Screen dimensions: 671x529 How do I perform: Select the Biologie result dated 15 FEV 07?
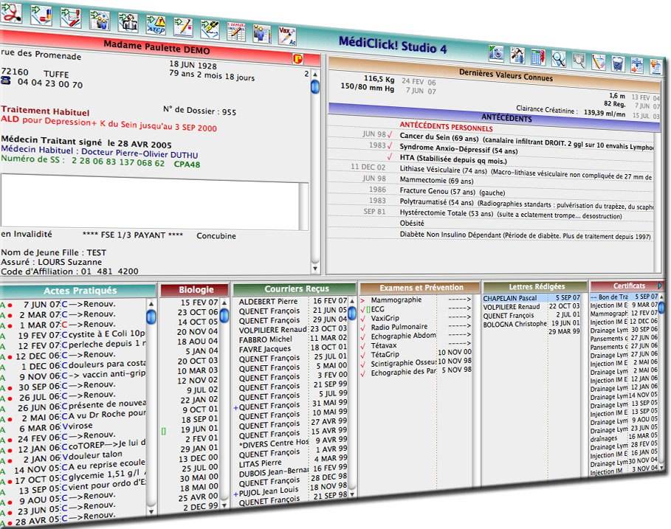click(x=198, y=302)
